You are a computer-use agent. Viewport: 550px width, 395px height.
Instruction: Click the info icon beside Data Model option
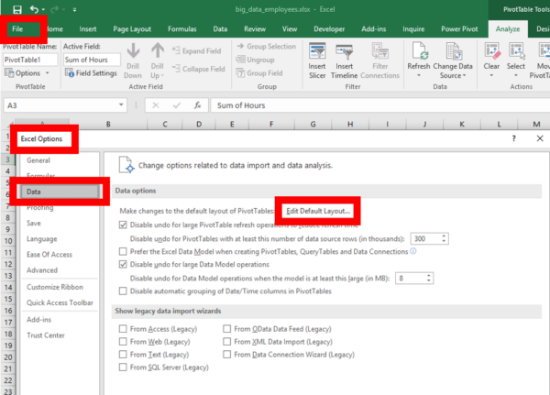pos(413,251)
